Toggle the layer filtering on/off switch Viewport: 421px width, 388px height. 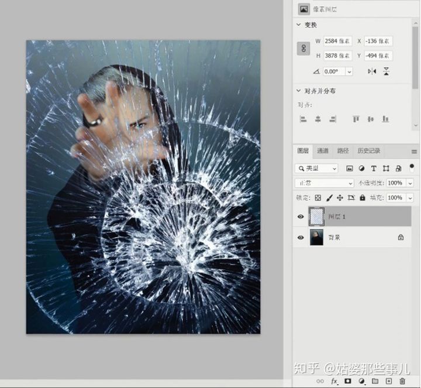tap(412, 168)
